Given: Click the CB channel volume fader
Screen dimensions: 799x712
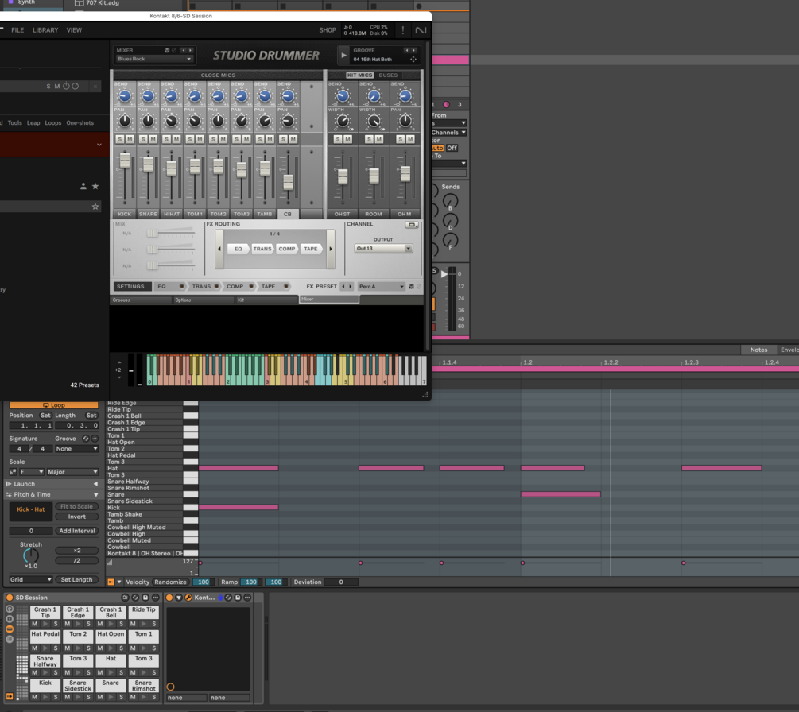Looking at the screenshot, I should point(288,182).
